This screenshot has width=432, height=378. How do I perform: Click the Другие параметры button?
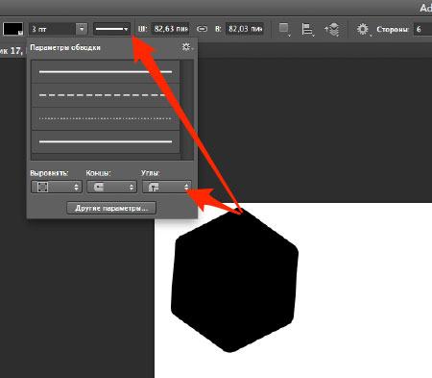111,208
